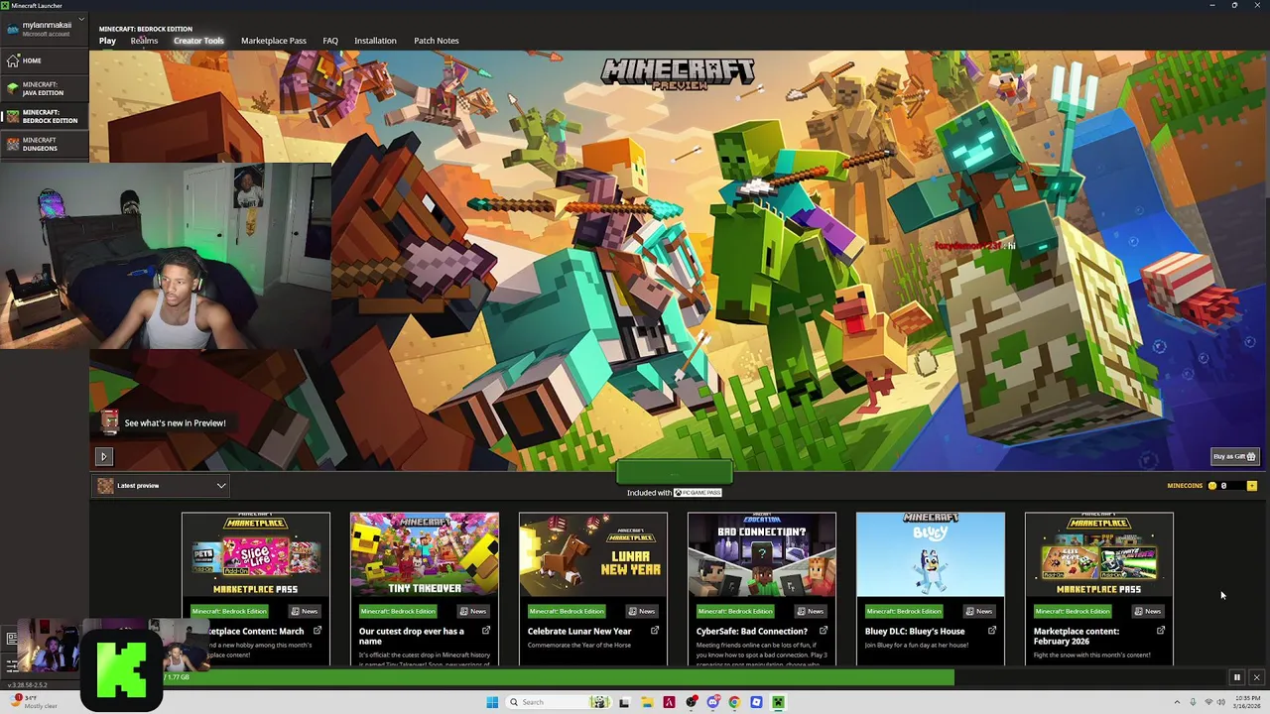Open external link on Marketplace Content March card
Screen dimensions: 1270x714
click(317, 631)
